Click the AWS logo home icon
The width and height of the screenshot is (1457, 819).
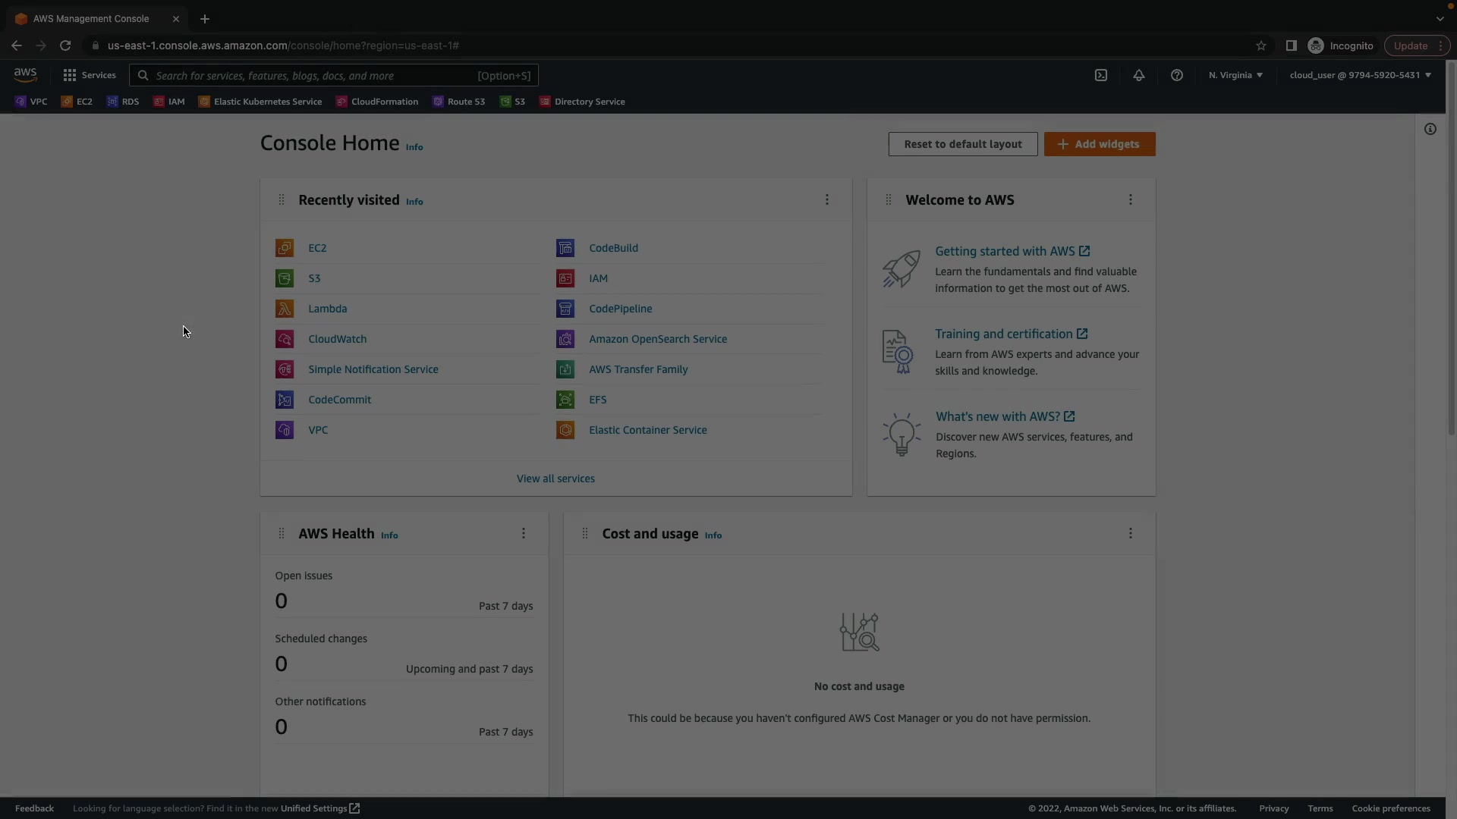tap(25, 74)
